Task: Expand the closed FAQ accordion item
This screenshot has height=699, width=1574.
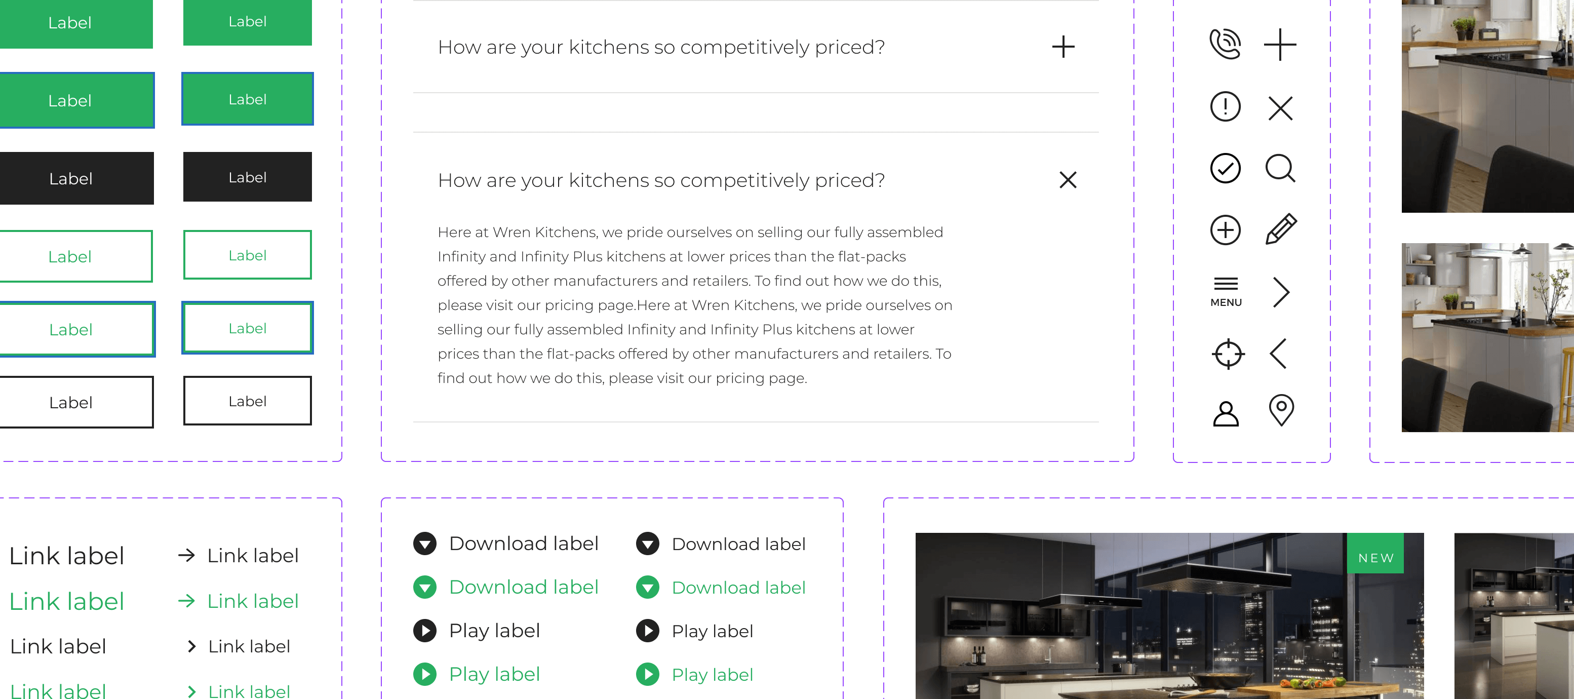Action: tap(1062, 45)
